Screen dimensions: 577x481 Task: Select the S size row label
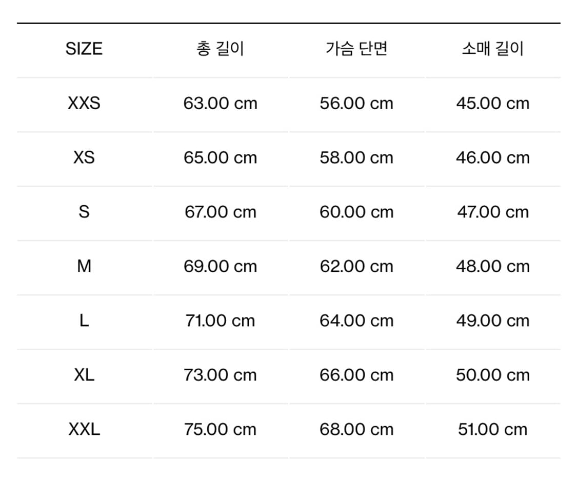coord(84,212)
